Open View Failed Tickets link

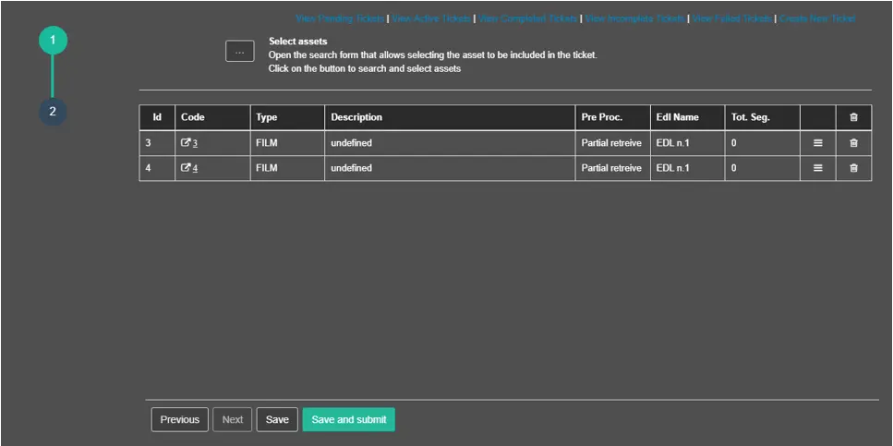click(733, 18)
